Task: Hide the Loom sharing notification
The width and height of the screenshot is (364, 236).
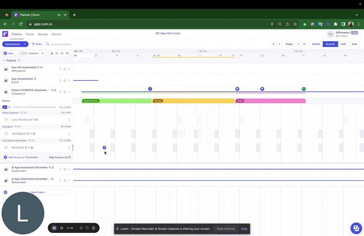Action: coord(244,229)
